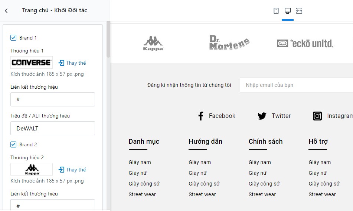Click the full-width preview icon
The height and width of the screenshot is (211, 353).
point(299,11)
